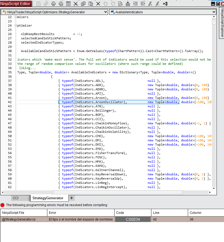Collapse the code region at line 24
Viewport: 224px width, 242px height.
16,26
